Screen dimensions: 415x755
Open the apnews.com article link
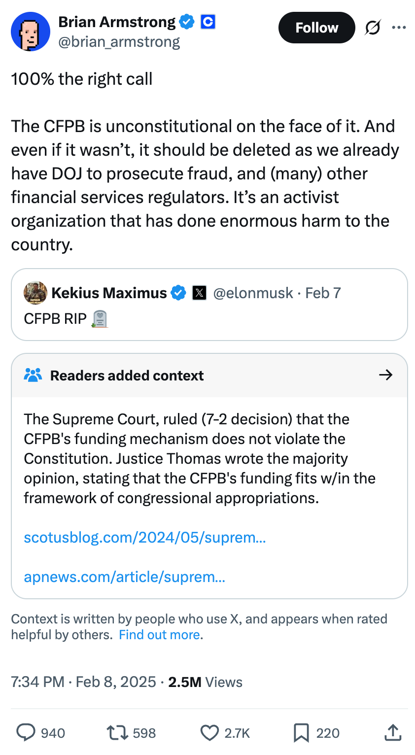coord(125,577)
